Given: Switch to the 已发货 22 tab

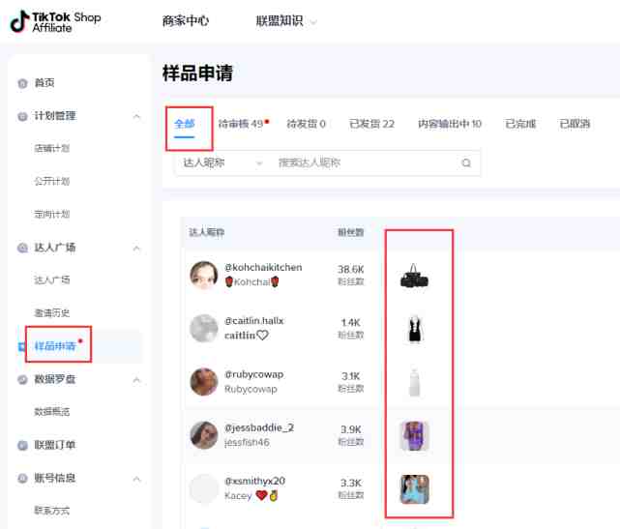Looking at the screenshot, I should coord(371,124).
